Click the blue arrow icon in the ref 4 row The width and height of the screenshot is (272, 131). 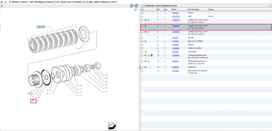[x=145, y=26]
